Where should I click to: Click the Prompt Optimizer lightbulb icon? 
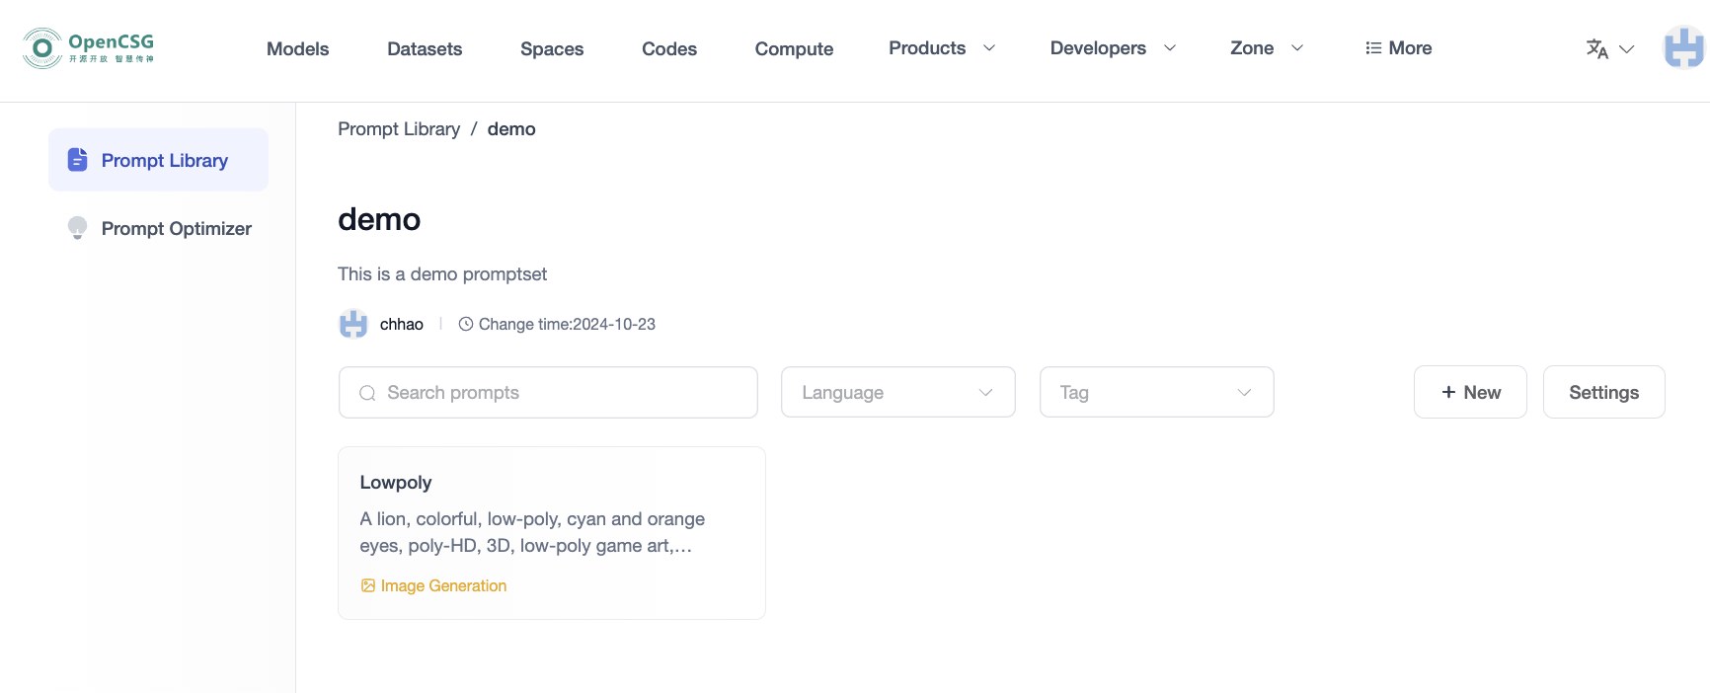click(x=77, y=228)
